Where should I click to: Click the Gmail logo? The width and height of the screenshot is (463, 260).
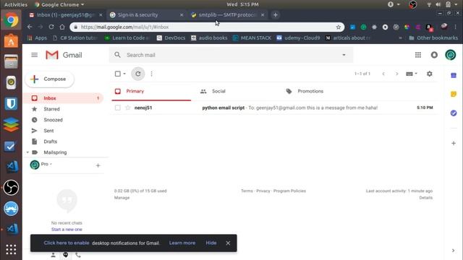point(64,55)
